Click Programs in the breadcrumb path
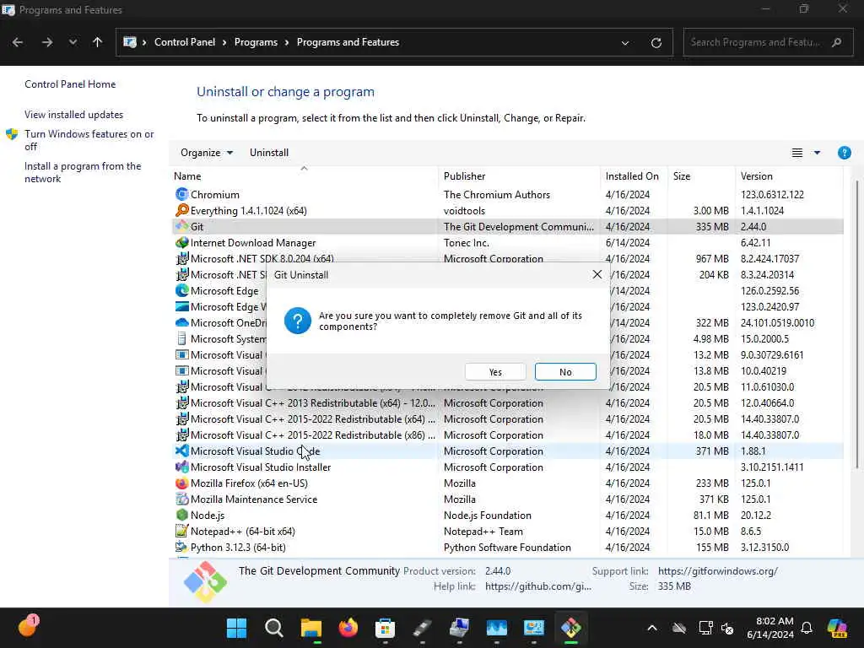Screen dimensions: 864x648 [256, 42]
